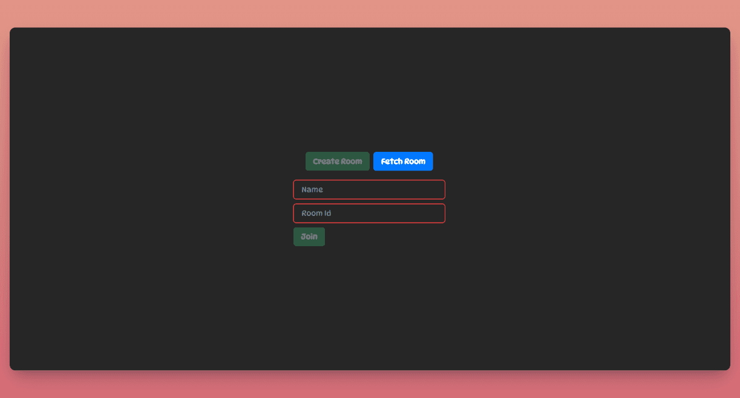740x398 pixels.
Task: Focus the field showing the Name placeholder
Action: point(368,189)
